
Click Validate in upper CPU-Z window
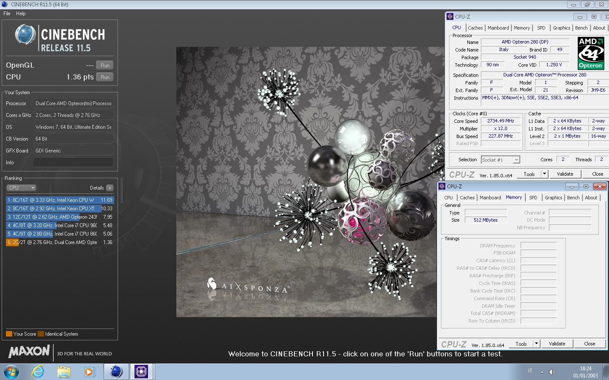click(x=565, y=174)
